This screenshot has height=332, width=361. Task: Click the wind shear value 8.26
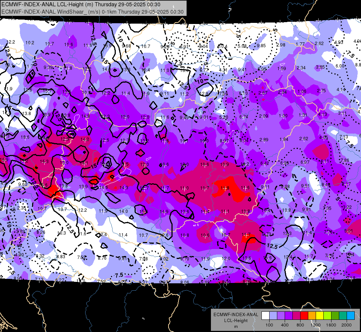[41, 232]
